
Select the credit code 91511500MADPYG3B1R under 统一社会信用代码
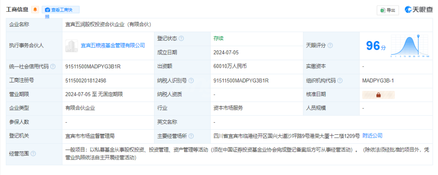click(93, 67)
